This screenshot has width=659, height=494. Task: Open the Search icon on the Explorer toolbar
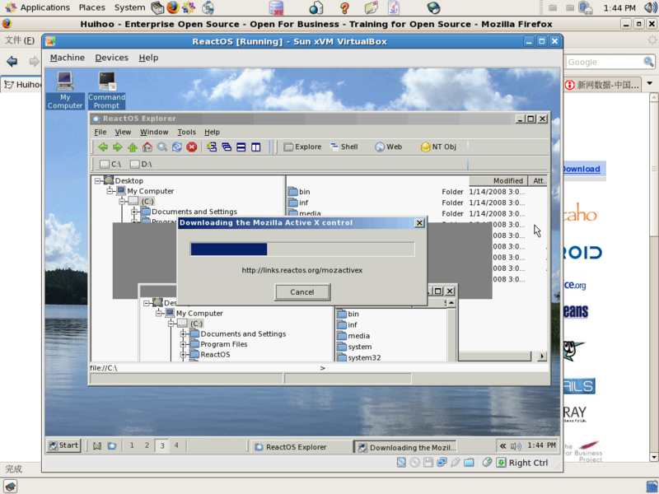161,147
